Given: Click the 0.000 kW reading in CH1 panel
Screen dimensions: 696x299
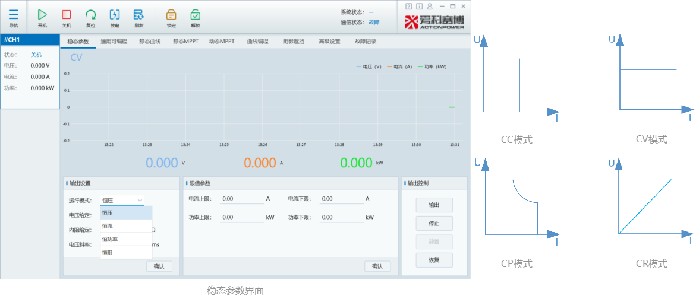Looking at the screenshot, I should coord(42,88).
